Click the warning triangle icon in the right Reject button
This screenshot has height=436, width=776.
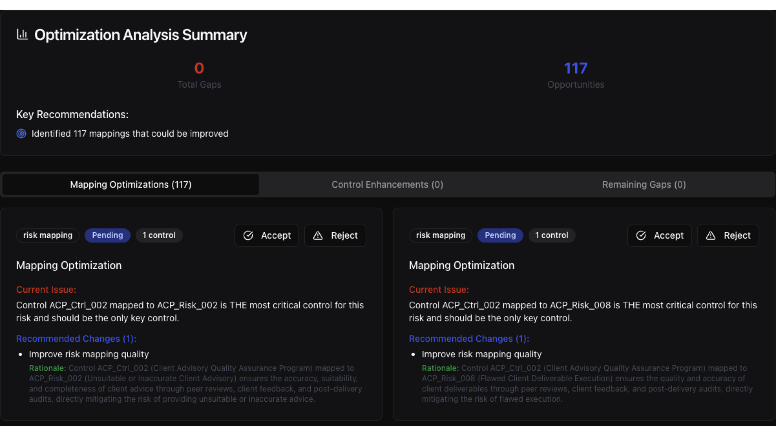pyautogui.click(x=711, y=235)
